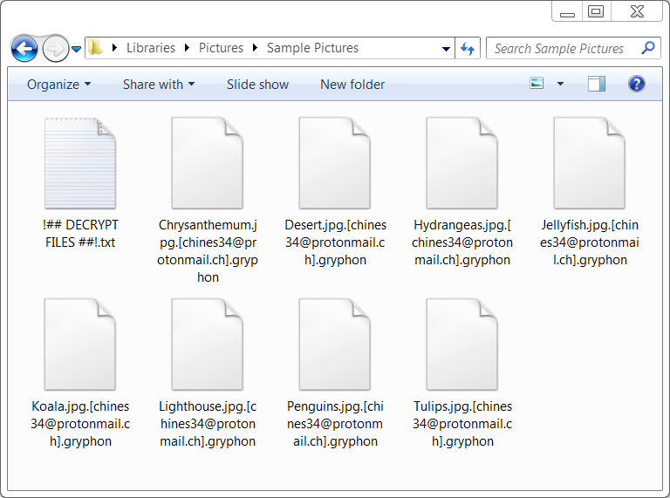Select the Chrysanthemum.jpg gryphon file icon
The width and height of the screenshot is (670, 498).
click(x=208, y=163)
